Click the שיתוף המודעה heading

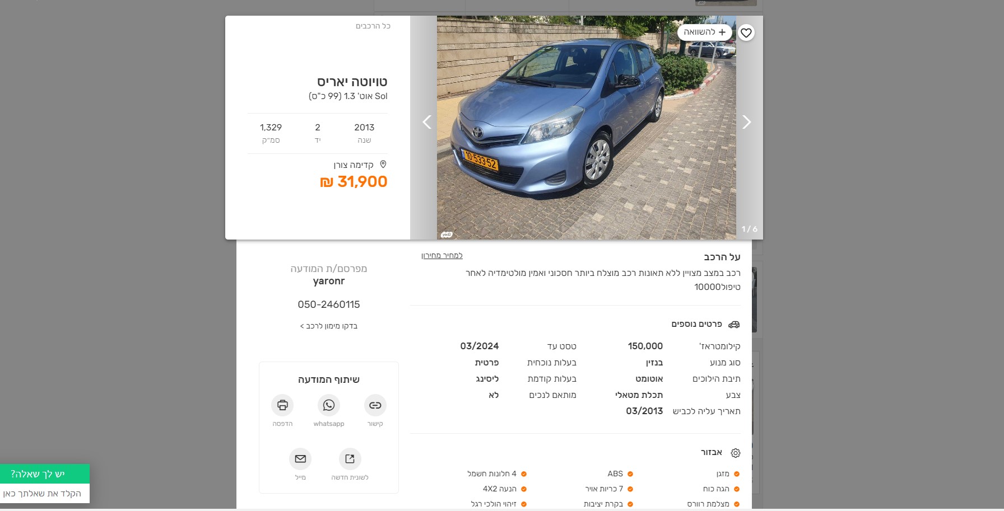coord(329,379)
